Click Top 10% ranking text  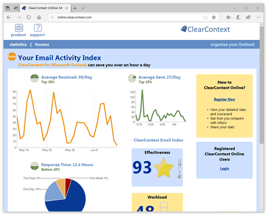(145, 82)
